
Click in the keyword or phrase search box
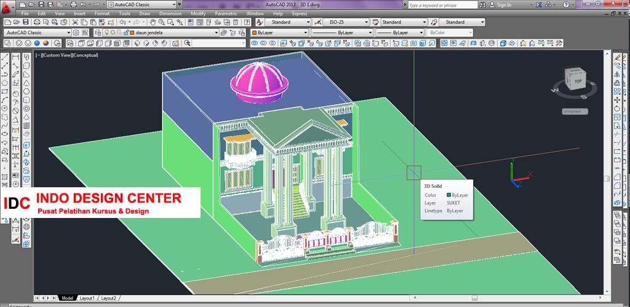tap(442, 5)
